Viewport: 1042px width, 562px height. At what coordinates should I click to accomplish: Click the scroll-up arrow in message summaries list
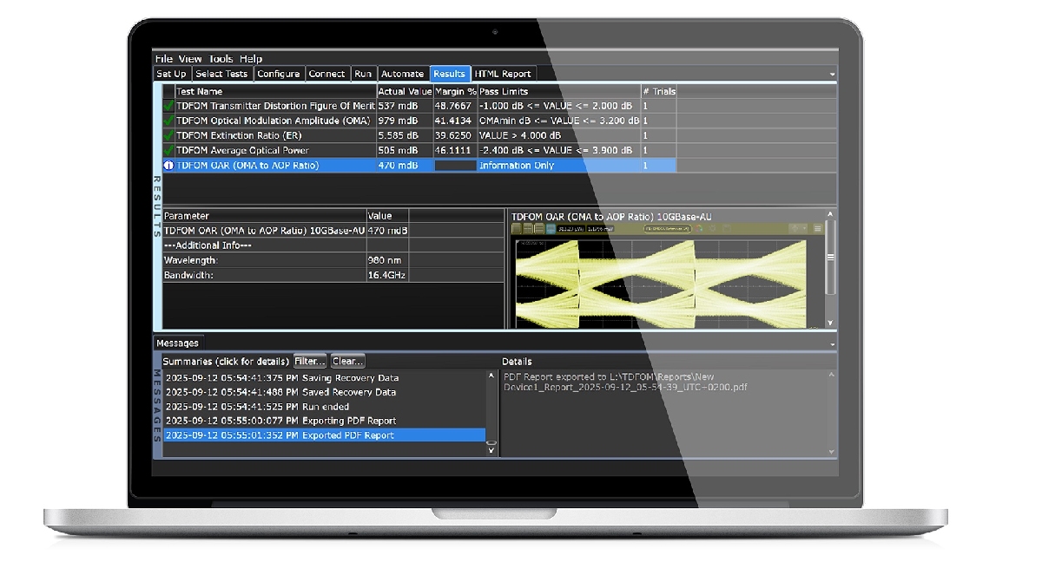click(491, 376)
